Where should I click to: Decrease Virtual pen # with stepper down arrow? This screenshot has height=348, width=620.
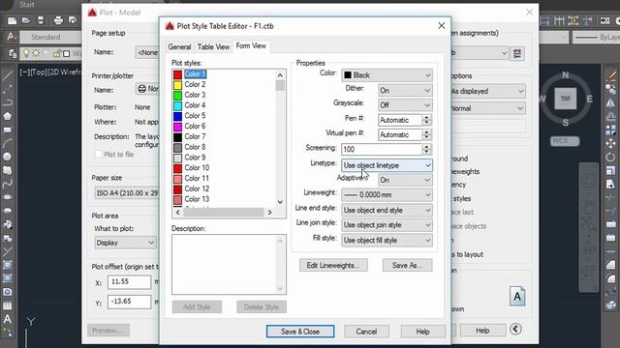point(426,137)
